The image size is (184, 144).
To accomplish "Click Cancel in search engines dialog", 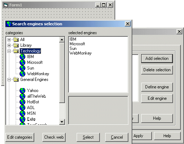I will [117, 137].
